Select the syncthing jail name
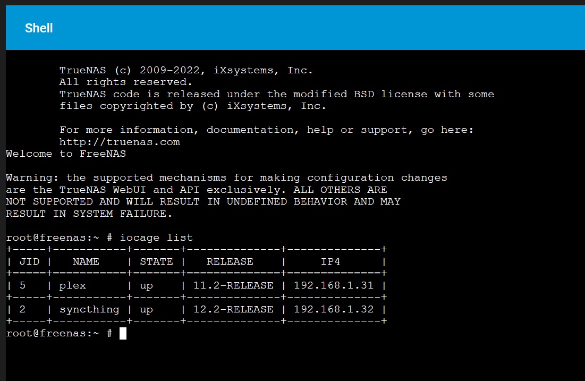585x381 pixels. click(89, 309)
